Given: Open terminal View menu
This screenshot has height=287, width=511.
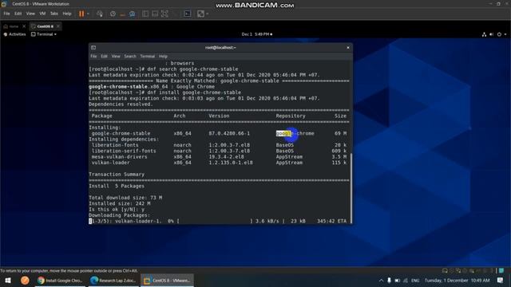Looking at the screenshot, I should coord(116,57).
